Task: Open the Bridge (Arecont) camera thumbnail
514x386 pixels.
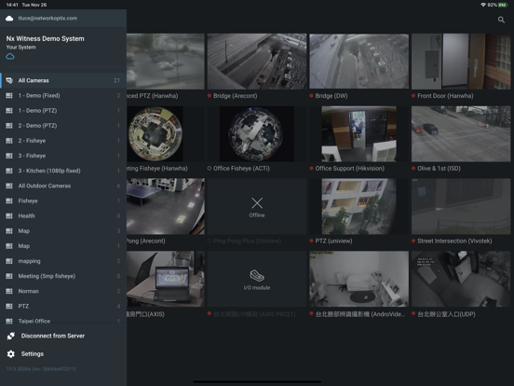Action: [257, 62]
